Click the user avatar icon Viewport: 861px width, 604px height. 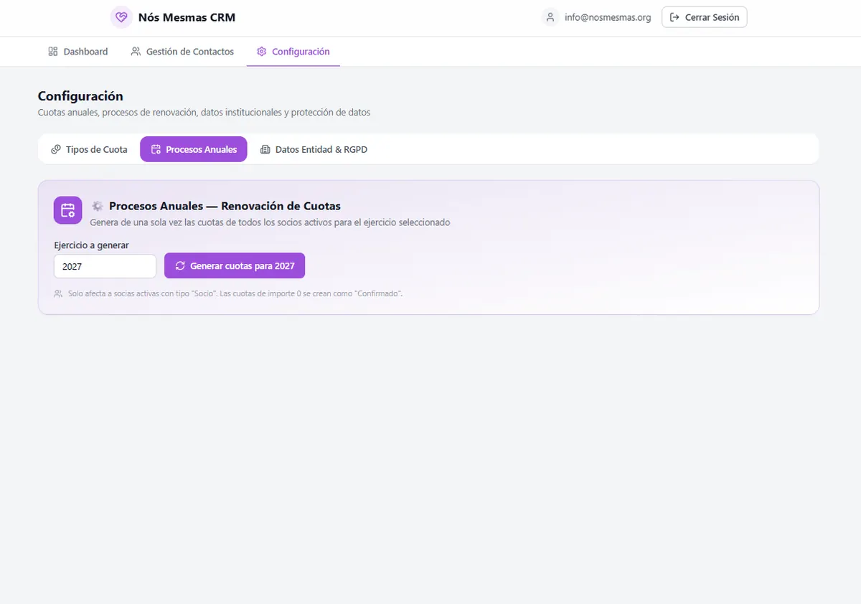[x=550, y=17]
